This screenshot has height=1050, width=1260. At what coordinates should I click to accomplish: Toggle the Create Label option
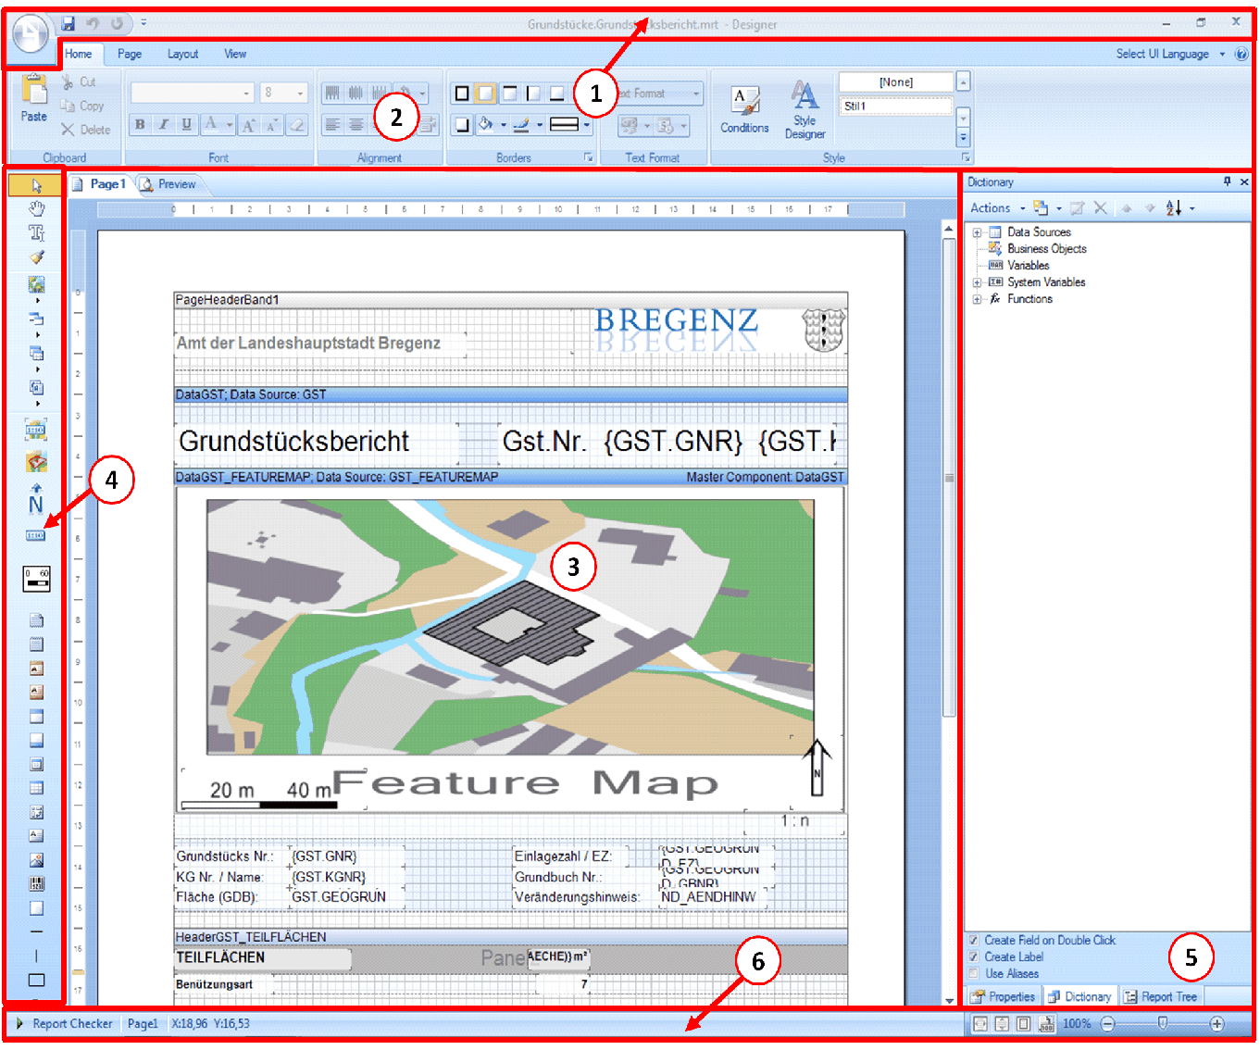click(x=974, y=956)
